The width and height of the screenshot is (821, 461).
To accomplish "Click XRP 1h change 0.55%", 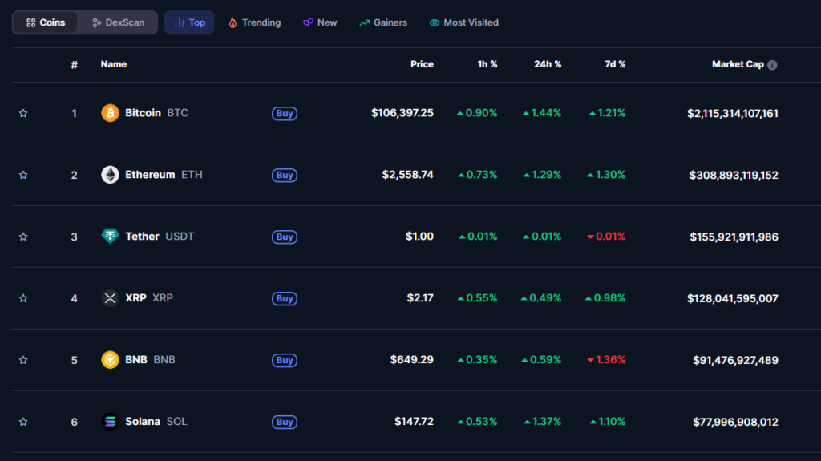I will [478, 297].
